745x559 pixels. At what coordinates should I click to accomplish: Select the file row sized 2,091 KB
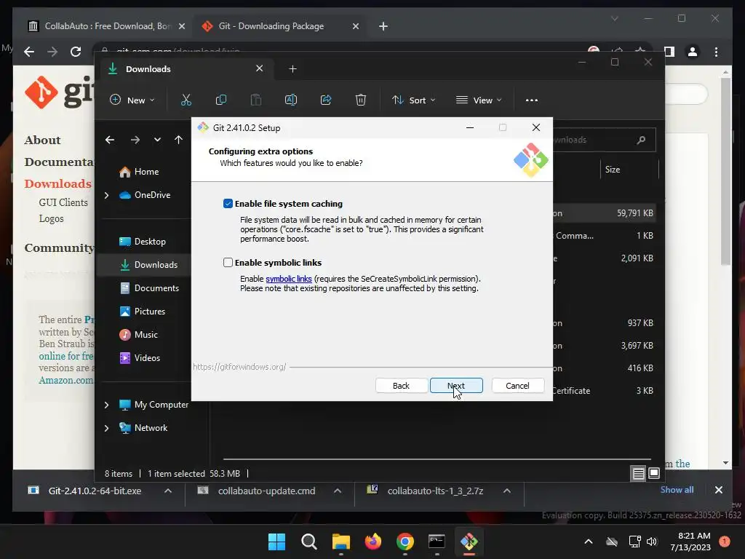pos(605,258)
